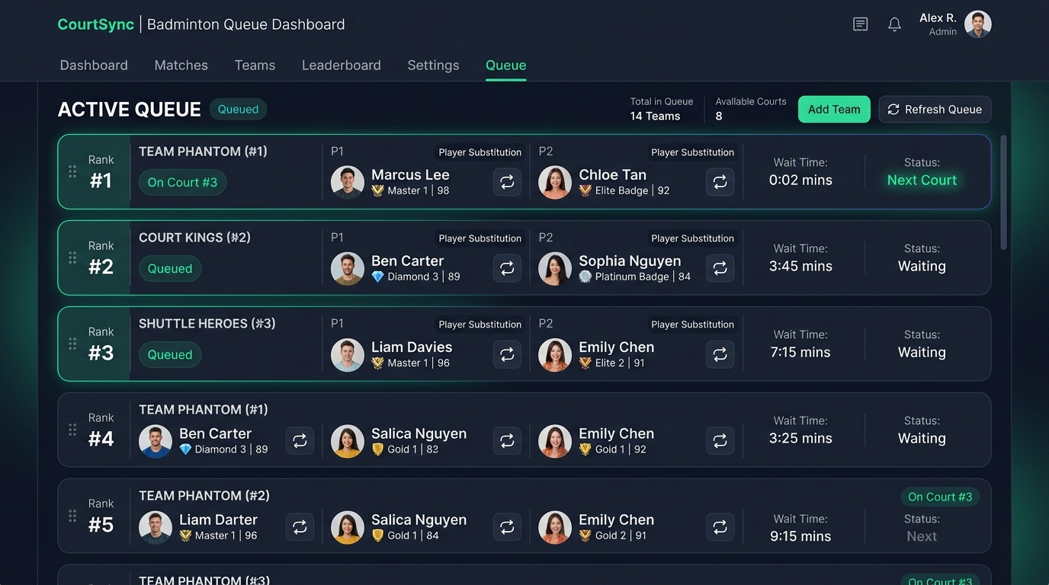Click the '0:02 mins' wait time
1049x585 pixels.
800,181
